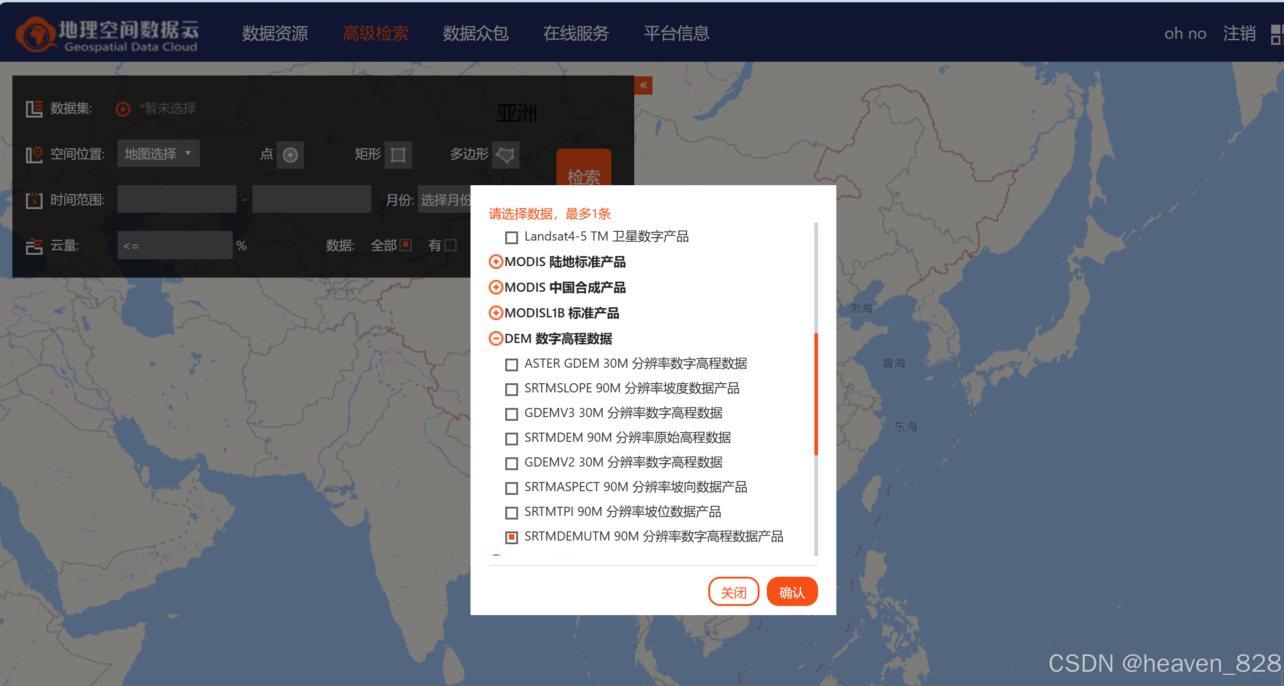This screenshot has width=1284, height=686.
Task: Click the Geospatial Data Cloud logo
Action: click(x=107, y=34)
